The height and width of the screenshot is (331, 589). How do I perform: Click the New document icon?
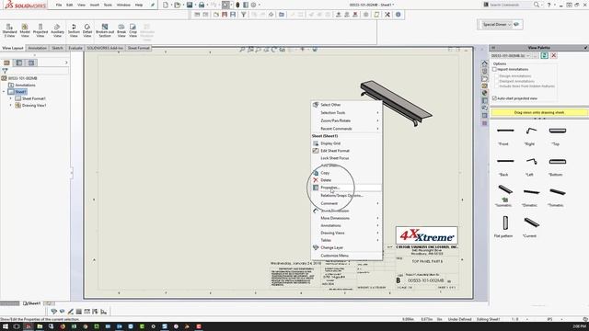166,5
